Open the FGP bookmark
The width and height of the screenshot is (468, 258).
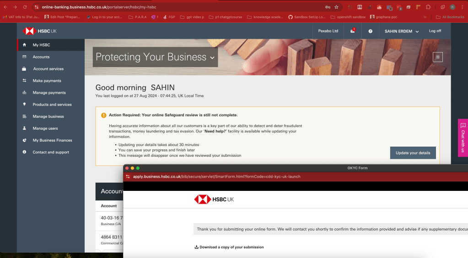(169, 17)
